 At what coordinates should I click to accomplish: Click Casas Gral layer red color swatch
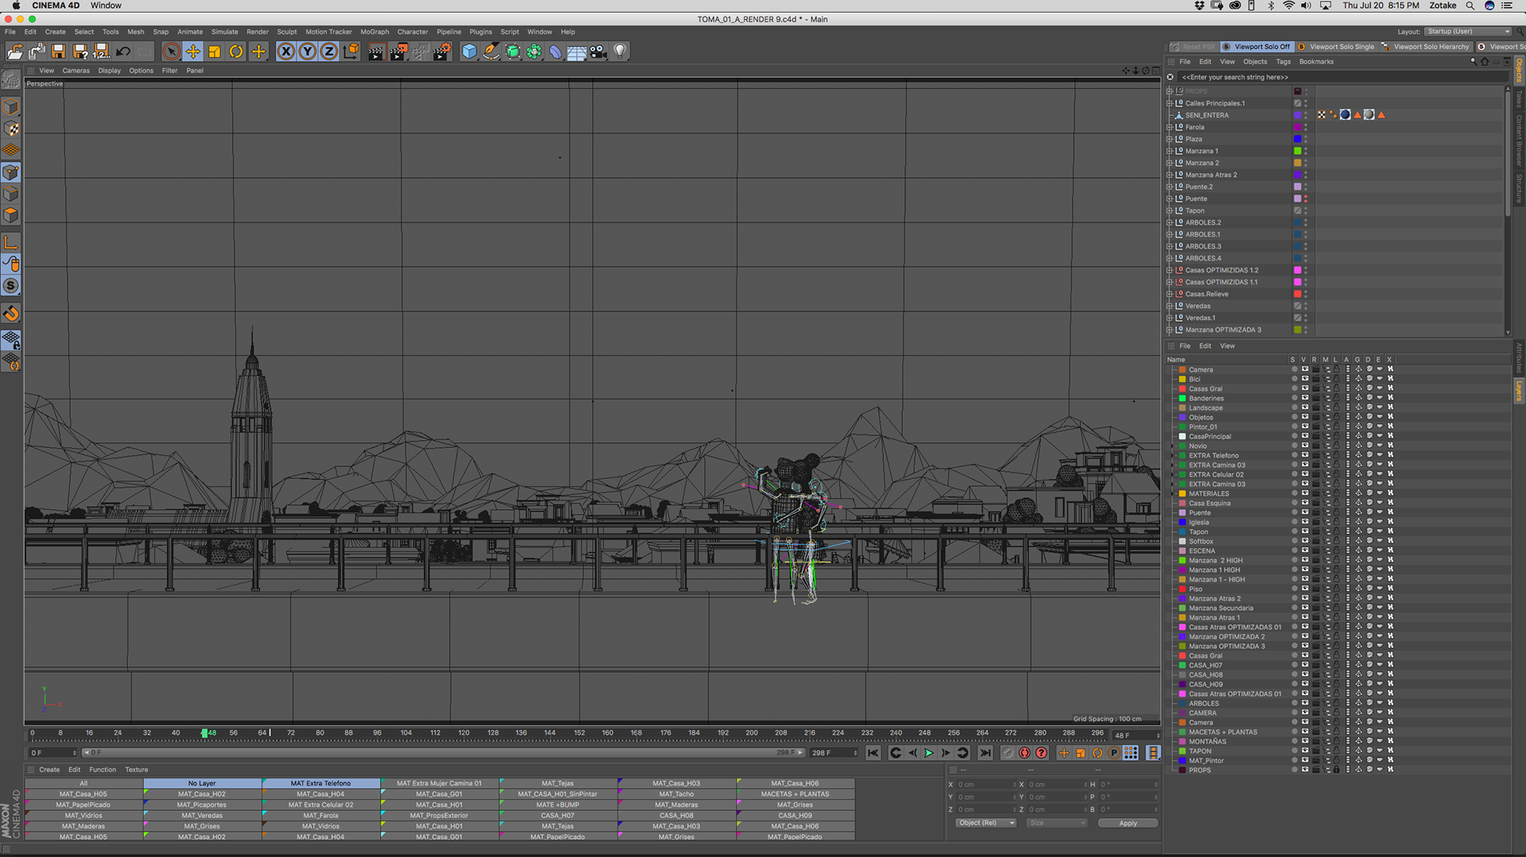1182,388
